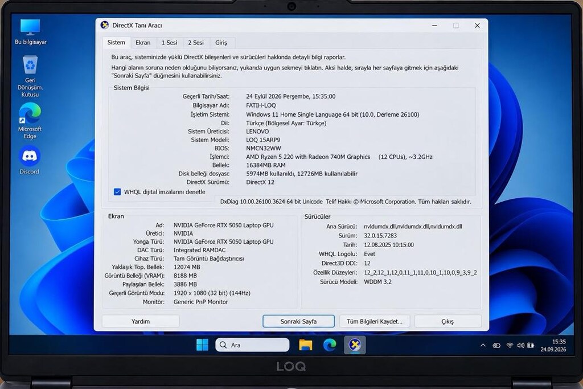The height and width of the screenshot is (389, 583).
Task: Click the Özellik Düzeyleri feature levels value
Action: pos(421,273)
